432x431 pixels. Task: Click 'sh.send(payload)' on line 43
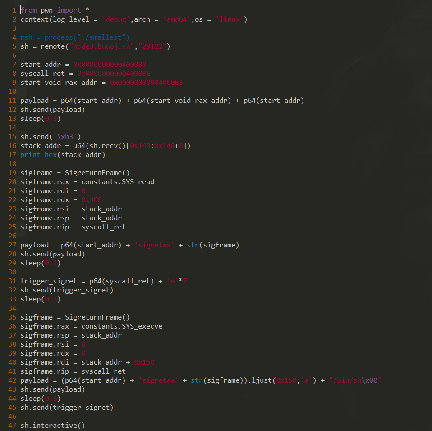(53, 389)
